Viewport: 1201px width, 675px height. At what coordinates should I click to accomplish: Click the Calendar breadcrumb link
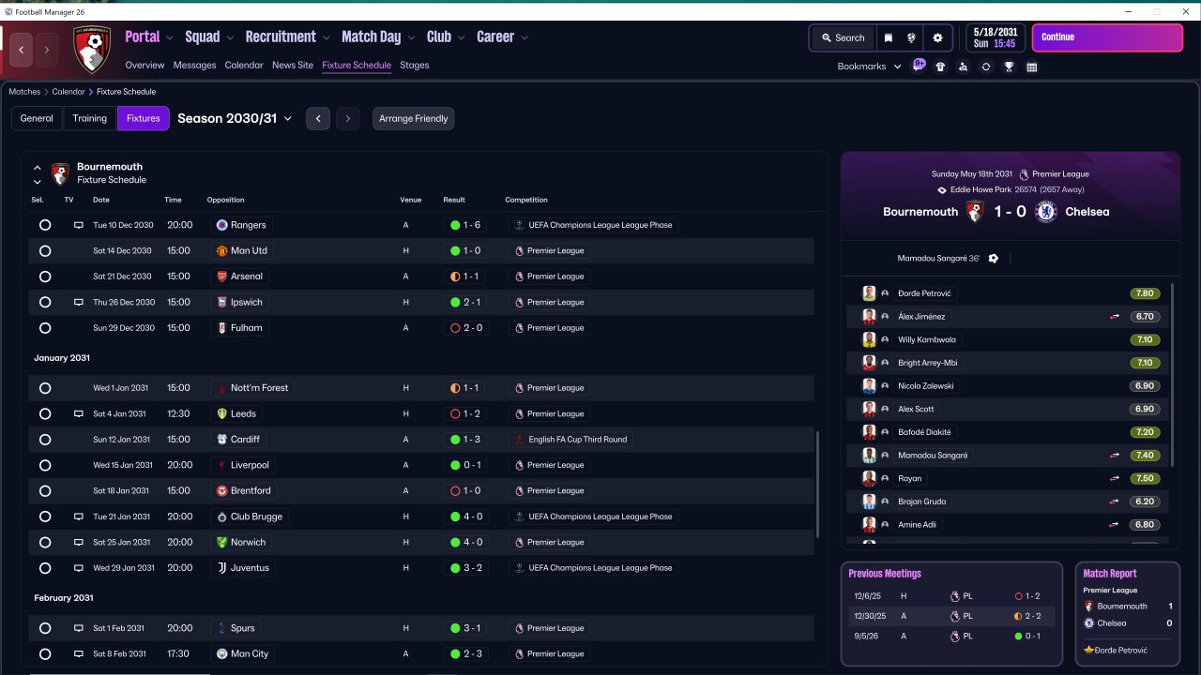point(68,92)
